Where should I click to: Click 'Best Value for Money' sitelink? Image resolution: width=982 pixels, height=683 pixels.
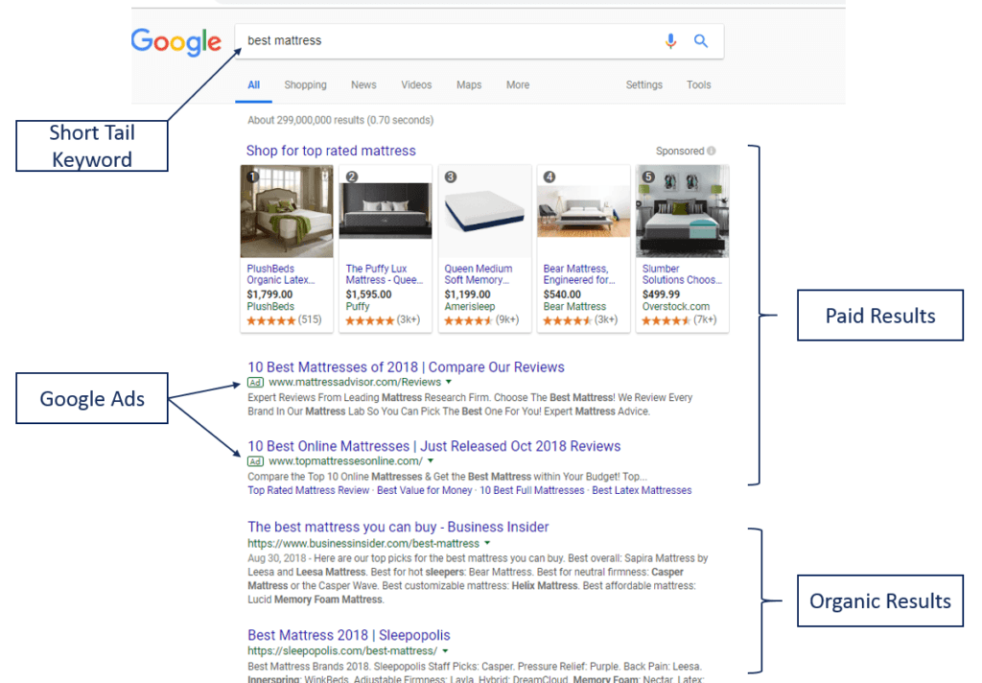tap(425, 490)
